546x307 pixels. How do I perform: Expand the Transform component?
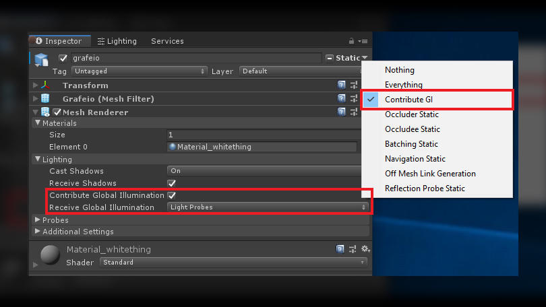[35, 86]
